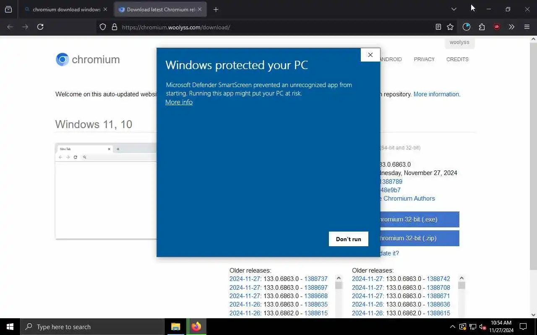The image size is (537, 335).
Task: Open the PRIVACY menu item on the website
Action: click(x=424, y=59)
